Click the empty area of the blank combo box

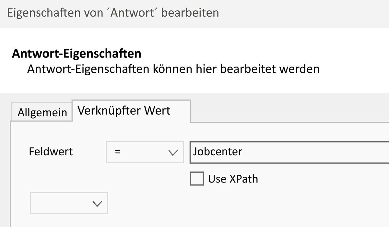pos(58,203)
